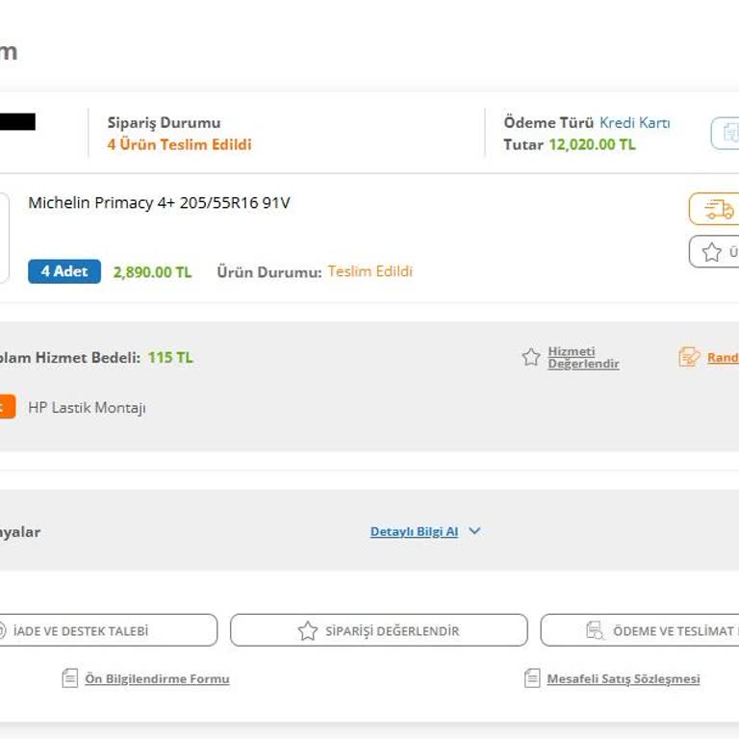
Task: Open the Detaylı Bilgi Al details link
Action: [x=414, y=531]
